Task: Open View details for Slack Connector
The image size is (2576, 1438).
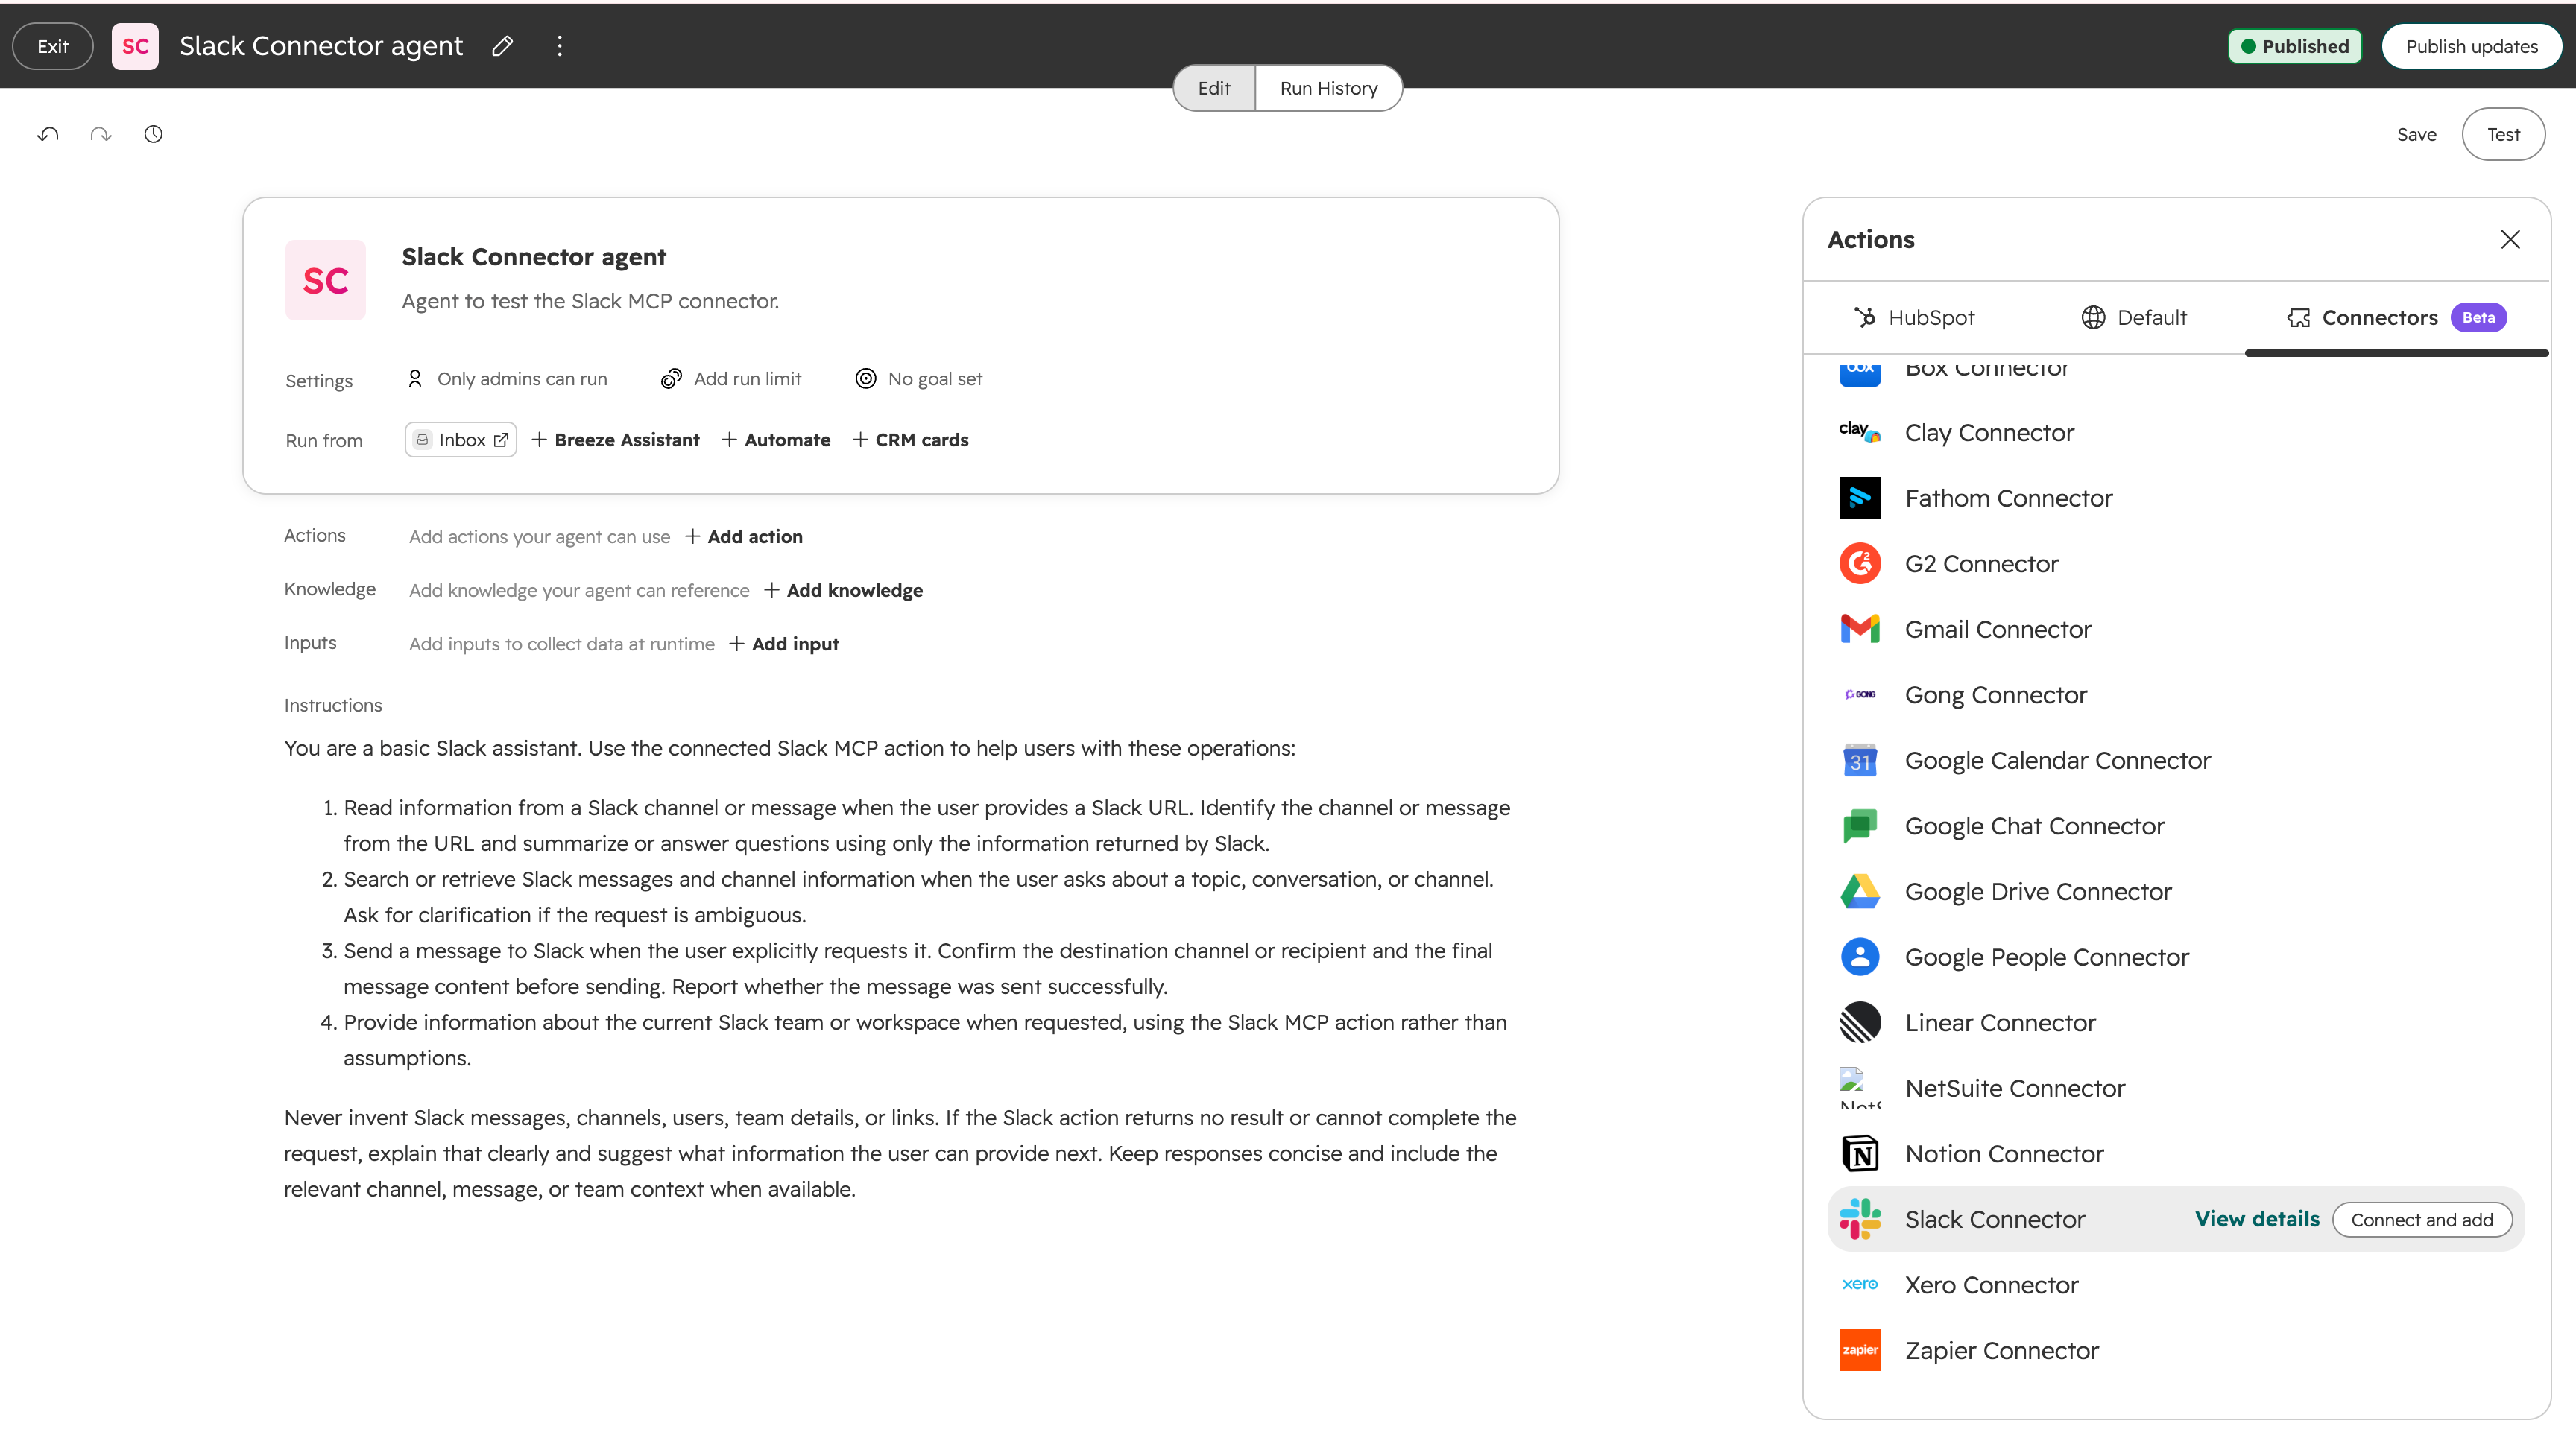Action: [2257, 1219]
